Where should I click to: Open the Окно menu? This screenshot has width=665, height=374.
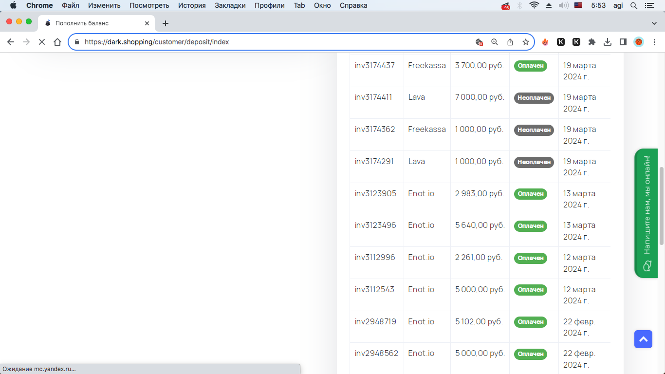click(322, 5)
